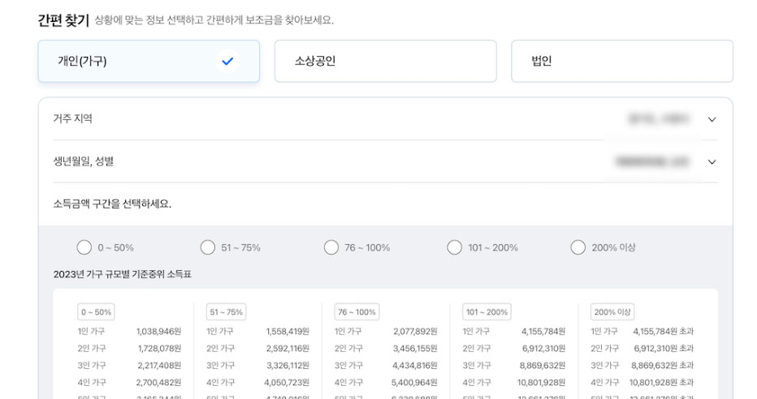
Task: Click the value 1,728,078원
Action: pyautogui.click(x=159, y=349)
